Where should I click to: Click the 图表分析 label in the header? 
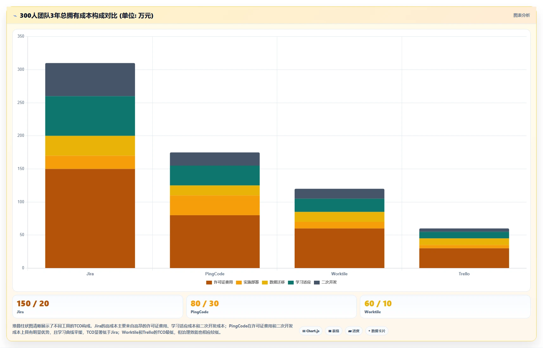[x=521, y=15]
